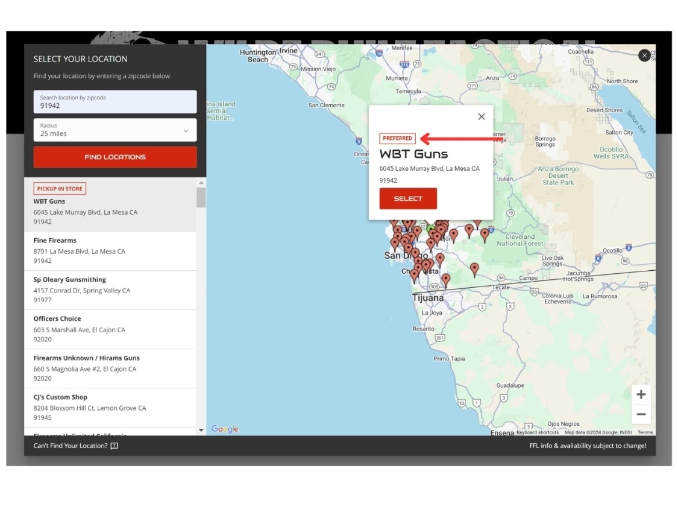Zoom in on the map

click(641, 394)
